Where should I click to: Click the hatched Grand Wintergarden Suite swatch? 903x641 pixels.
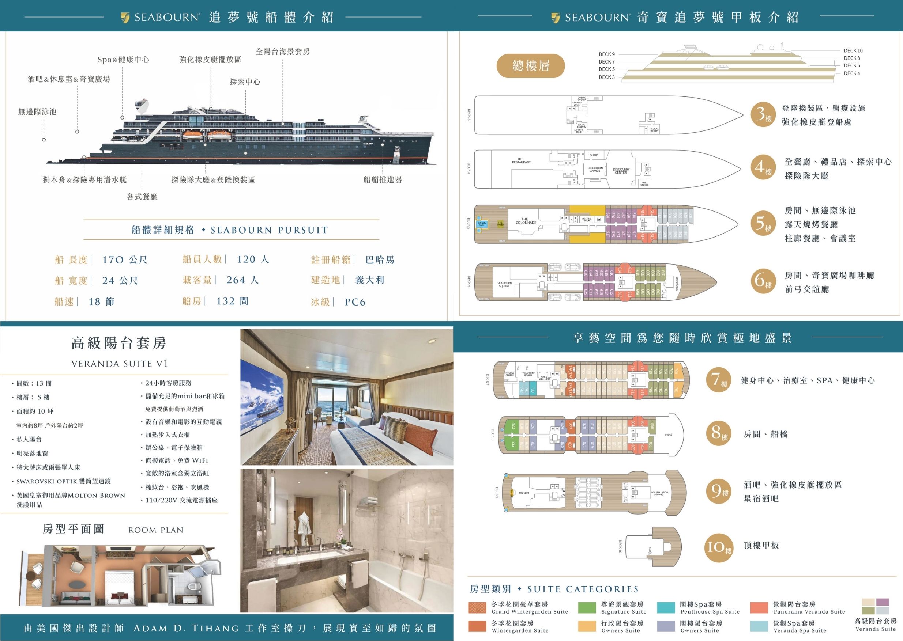coord(477,607)
